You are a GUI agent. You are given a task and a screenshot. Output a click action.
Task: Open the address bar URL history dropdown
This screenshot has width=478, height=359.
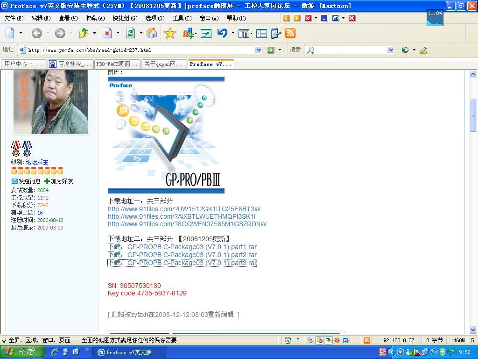pos(259,50)
